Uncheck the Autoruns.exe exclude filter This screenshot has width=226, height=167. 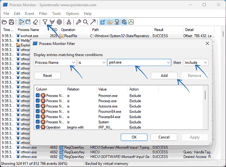(x=38, y=106)
